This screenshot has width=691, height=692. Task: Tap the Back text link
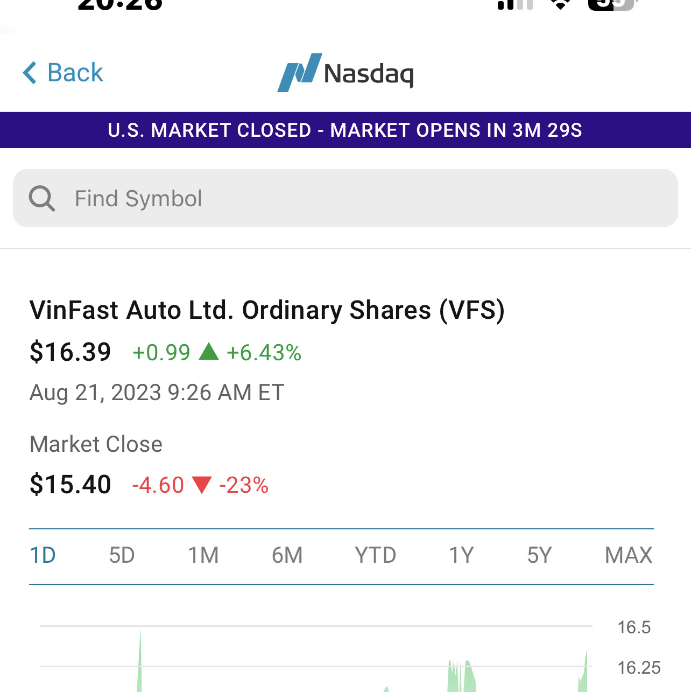tap(75, 73)
